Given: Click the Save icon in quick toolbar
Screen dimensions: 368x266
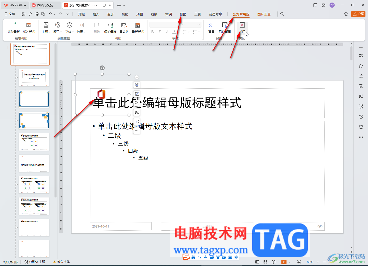Looking at the screenshot, I should (x=23, y=14).
